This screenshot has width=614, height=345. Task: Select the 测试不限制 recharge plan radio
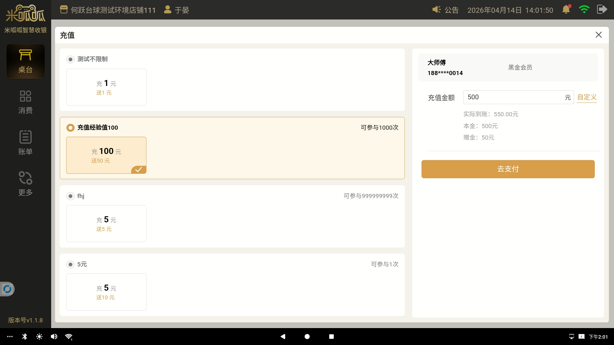pos(70,59)
